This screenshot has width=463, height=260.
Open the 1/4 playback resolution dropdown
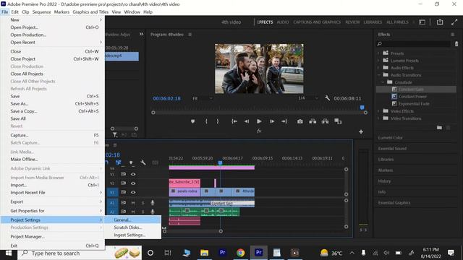tap(308, 98)
